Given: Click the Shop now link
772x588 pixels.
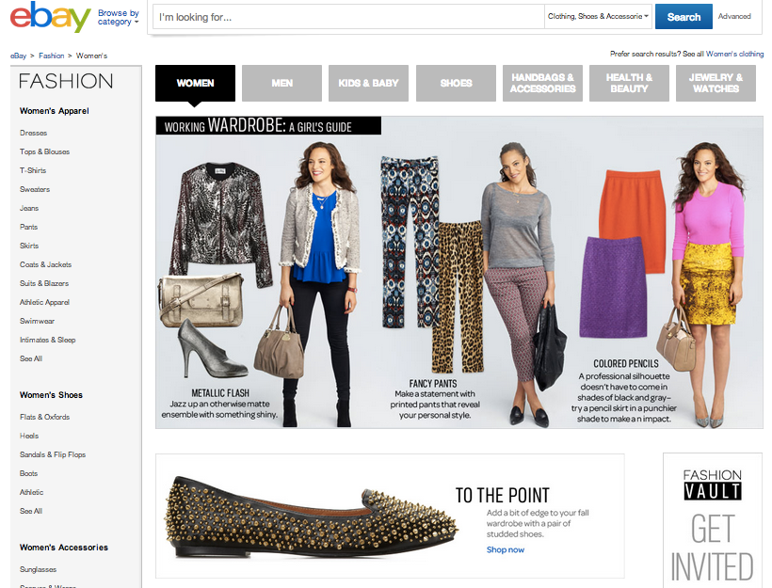Looking at the screenshot, I should coord(506,549).
